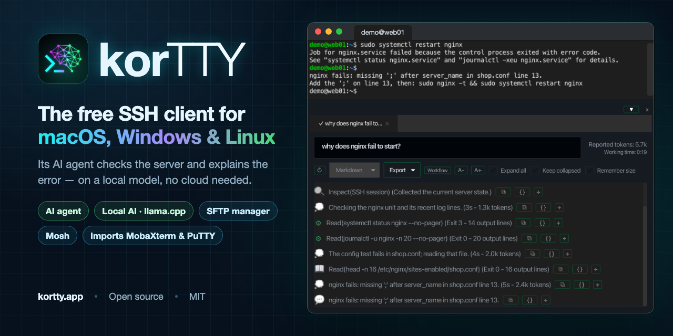673x336 pixels.
Task: Expand journalctl step with its plus icon
Action: pyautogui.click(x=564, y=238)
